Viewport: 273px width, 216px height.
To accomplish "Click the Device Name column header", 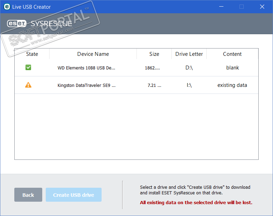I will [x=93, y=54].
